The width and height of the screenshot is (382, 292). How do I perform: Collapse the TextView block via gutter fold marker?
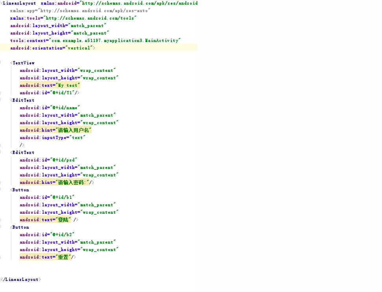[x=1, y=63]
